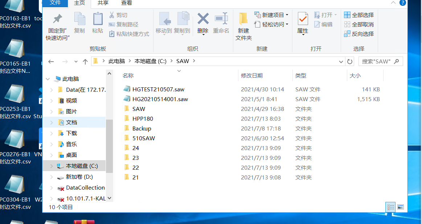The width and height of the screenshot is (422, 224).
Task: Select the folder named 21
Action: [136, 178]
